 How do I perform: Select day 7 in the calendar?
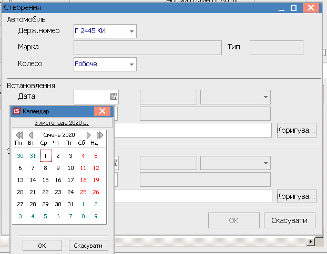pos(33,168)
